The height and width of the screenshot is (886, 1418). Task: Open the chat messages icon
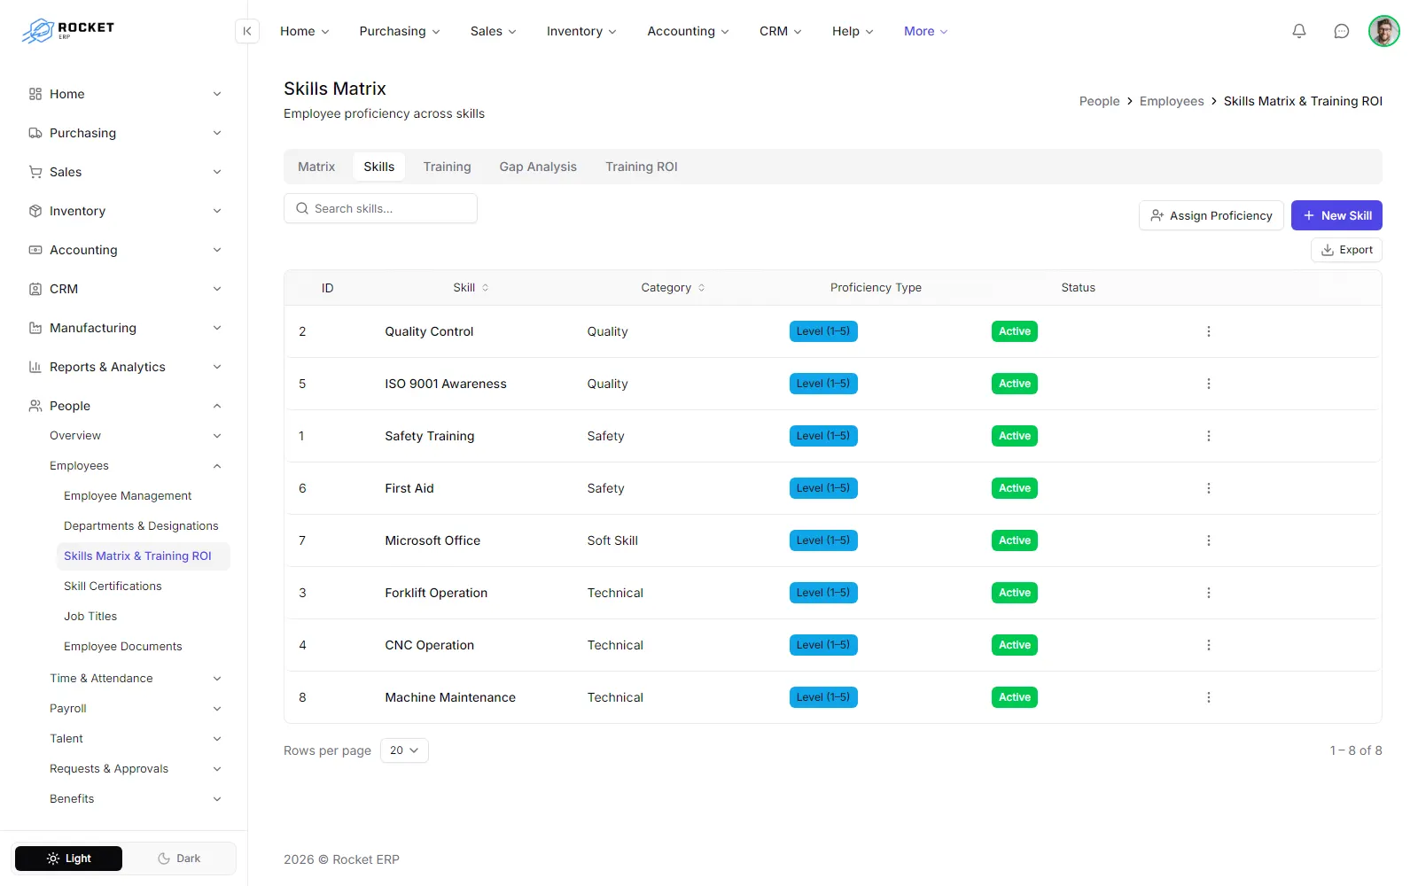point(1342,31)
